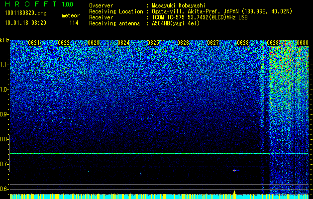Click the meteor count value 114
Image resolution: width=313 pixels, height=199 pixels.
click(74, 23)
